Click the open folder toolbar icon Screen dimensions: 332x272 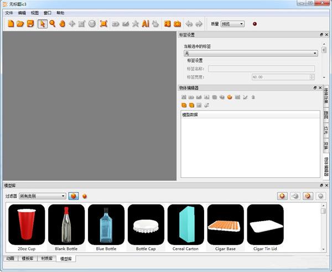pyautogui.click(x=20, y=24)
